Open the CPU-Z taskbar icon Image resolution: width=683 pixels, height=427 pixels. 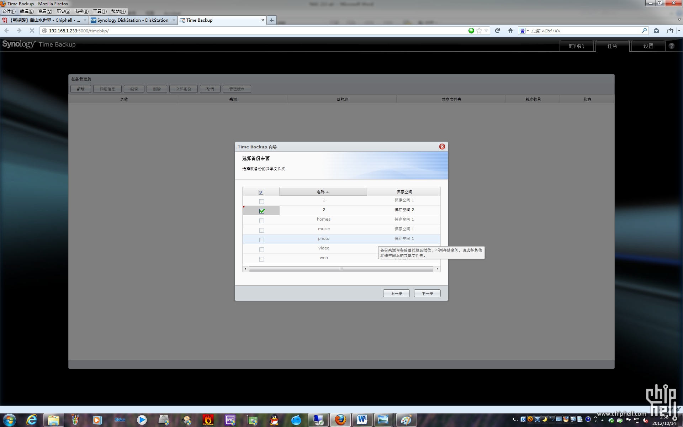pyautogui.click(x=230, y=420)
